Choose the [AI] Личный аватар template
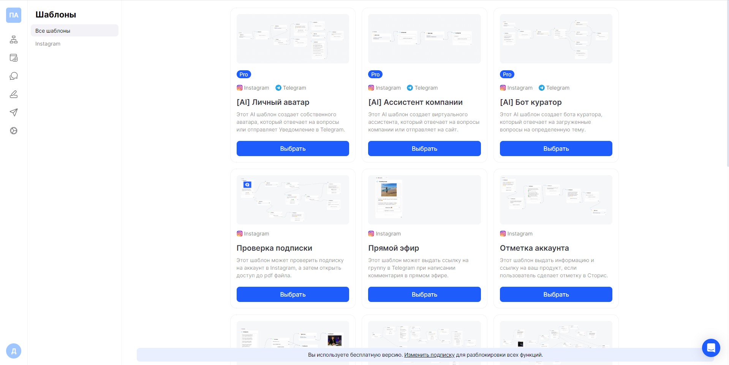The height and width of the screenshot is (365, 729). point(293,149)
